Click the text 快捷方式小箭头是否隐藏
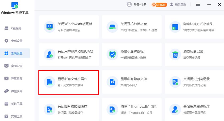 tap(199, 30)
